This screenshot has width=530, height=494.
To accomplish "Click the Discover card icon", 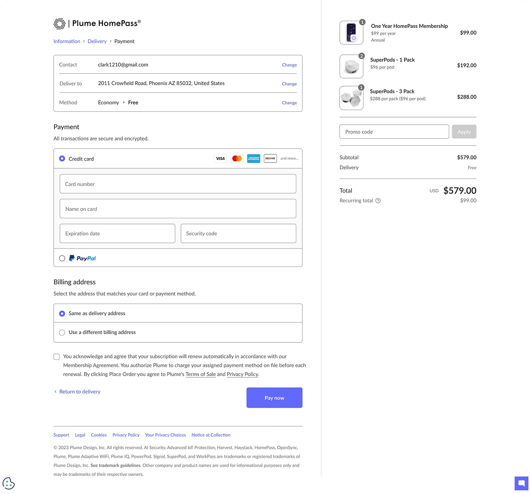I will (x=270, y=159).
